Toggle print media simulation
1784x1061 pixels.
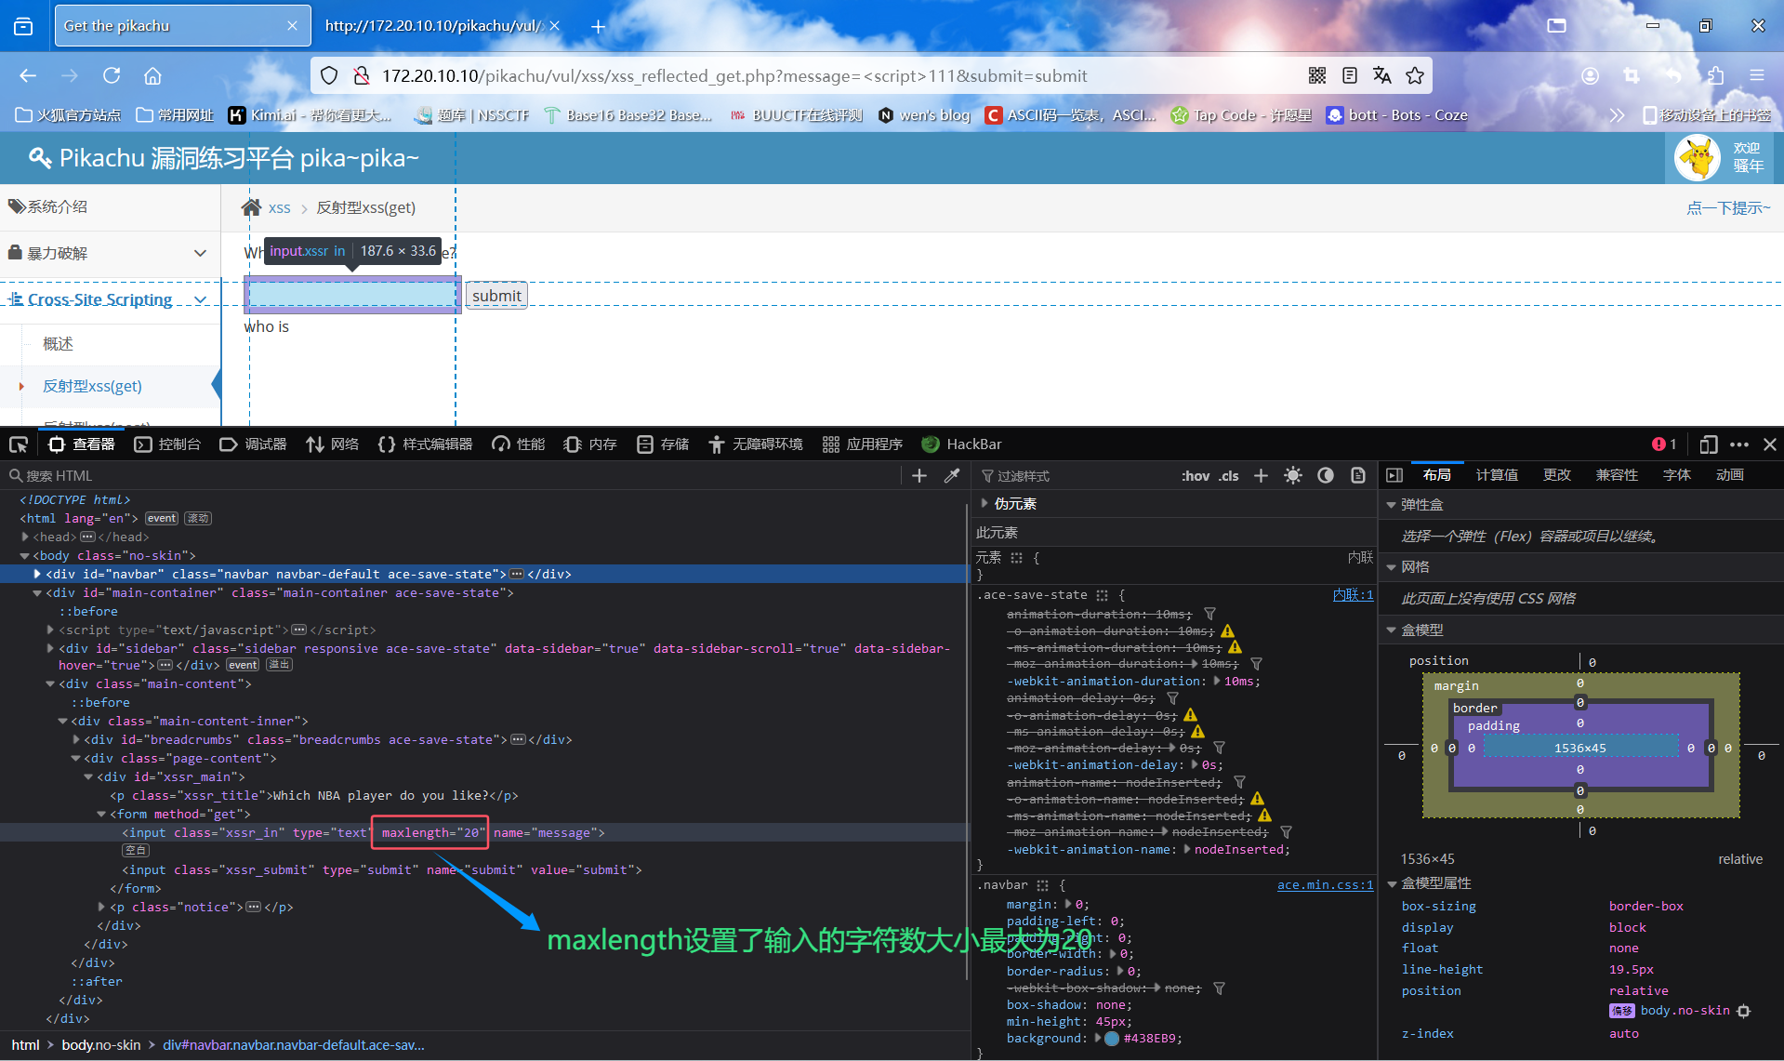(x=1358, y=475)
